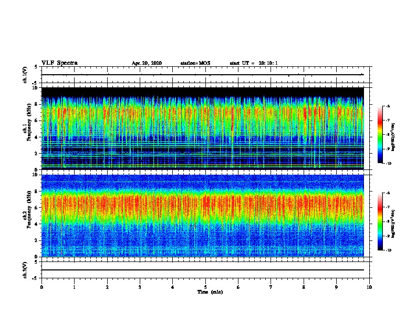Image resolution: width=416 pixels, height=322 pixels.
Task: Click the "10" frequency tick of the ch.2 spectrogram
Action: (x=35, y=175)
